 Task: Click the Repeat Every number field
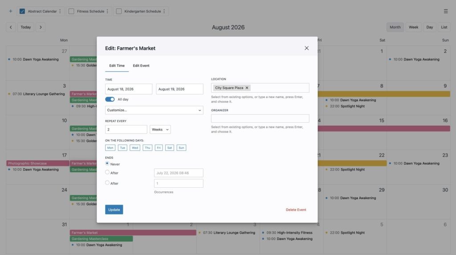(x=126, y=130)
